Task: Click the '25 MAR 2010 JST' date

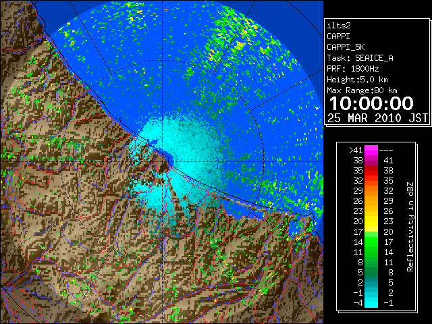Action: coord(377,118)
